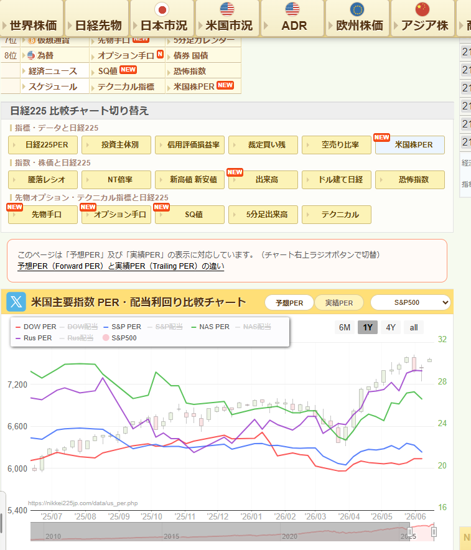This screenshot has width=471, height=550.
Task: Open the 経済ニュース link
Action: [x=53, y=71]
